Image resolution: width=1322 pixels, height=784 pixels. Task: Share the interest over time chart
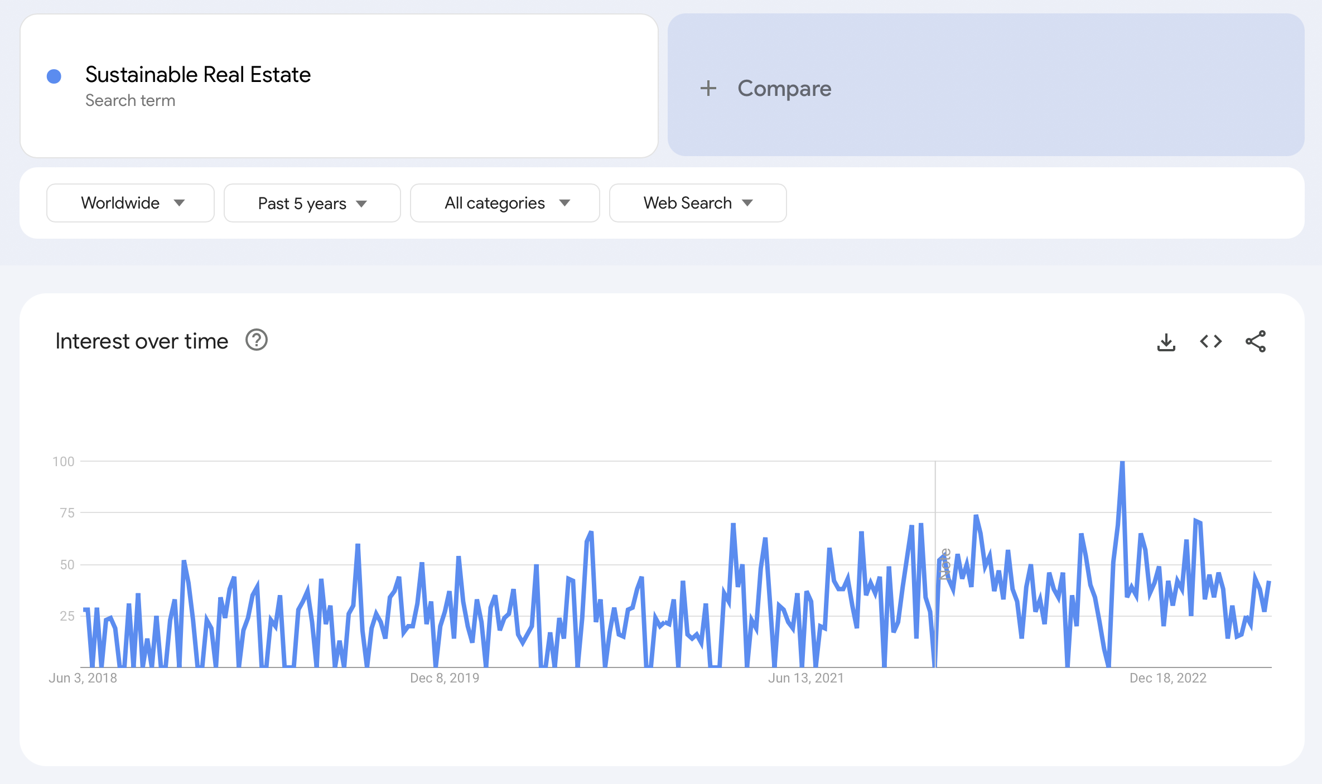(x=1255, y=341)
